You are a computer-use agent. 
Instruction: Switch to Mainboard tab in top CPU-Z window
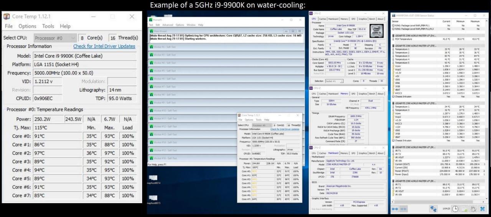[x=333, y=19]
